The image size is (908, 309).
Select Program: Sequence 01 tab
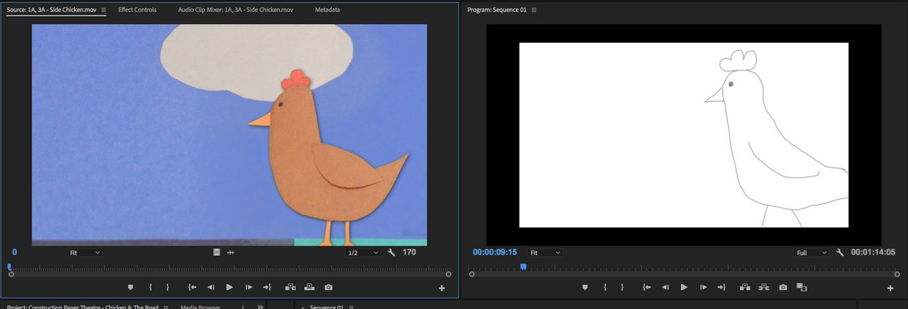click(x=497, y=11)
